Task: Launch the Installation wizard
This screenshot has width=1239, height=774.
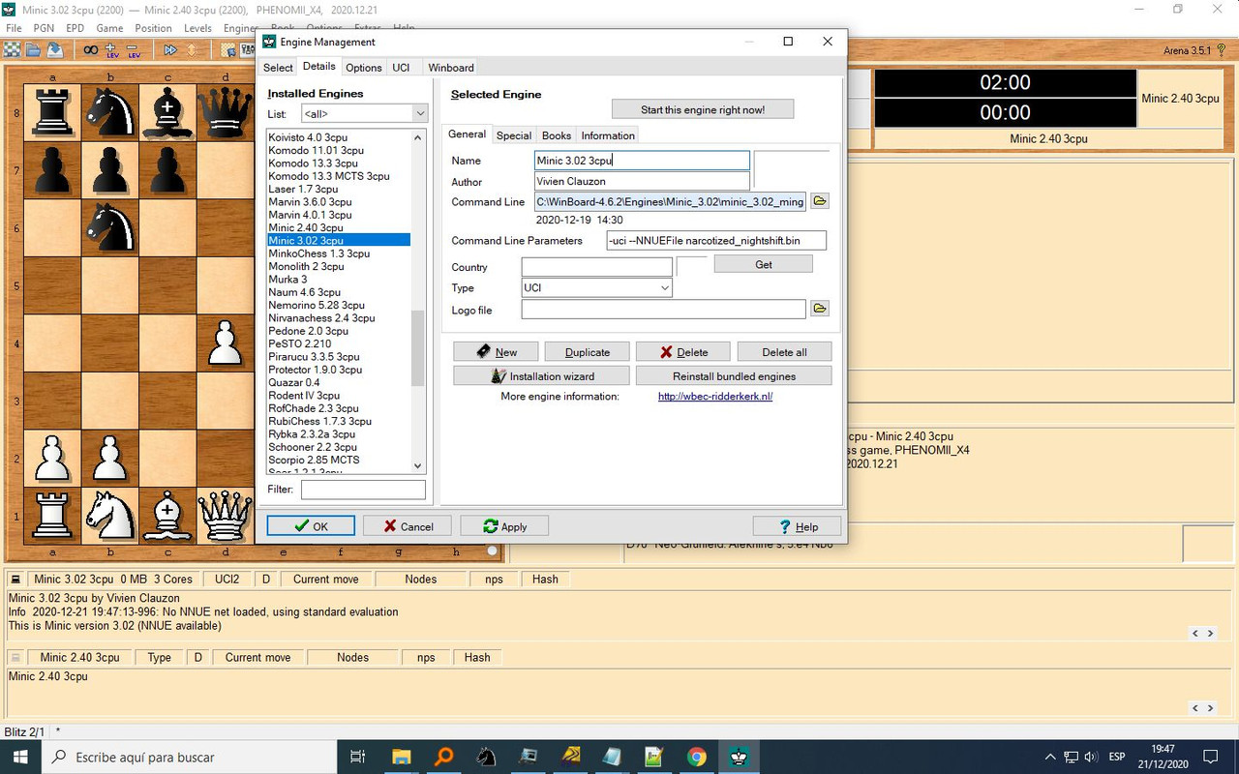Action: click(x=542, y=376)
